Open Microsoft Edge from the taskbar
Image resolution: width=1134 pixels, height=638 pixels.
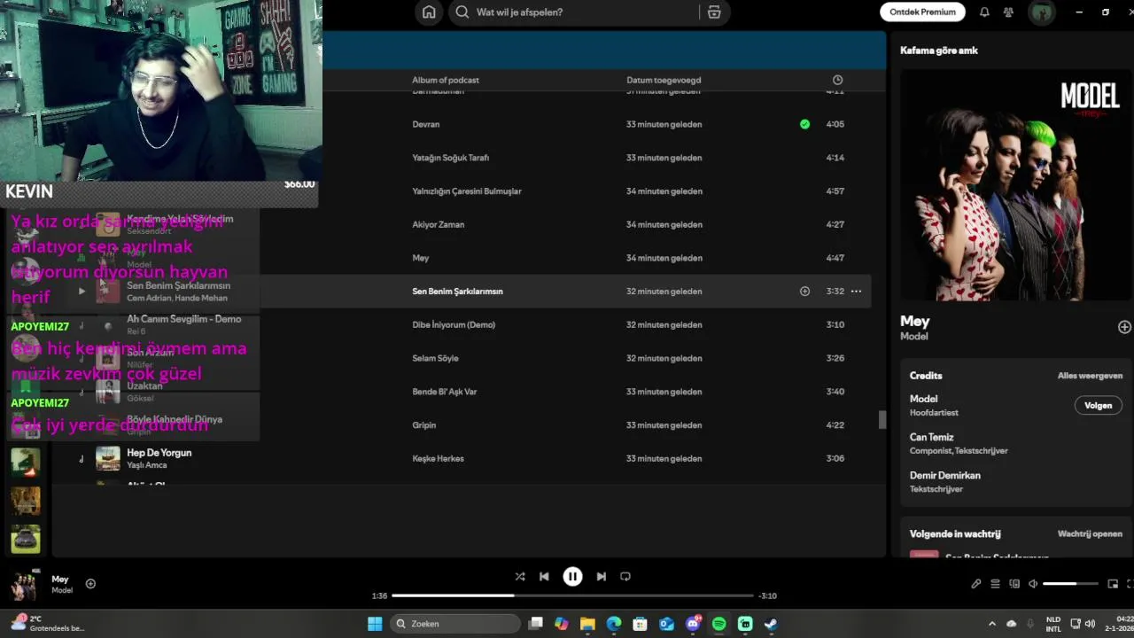tap(614, 624)
